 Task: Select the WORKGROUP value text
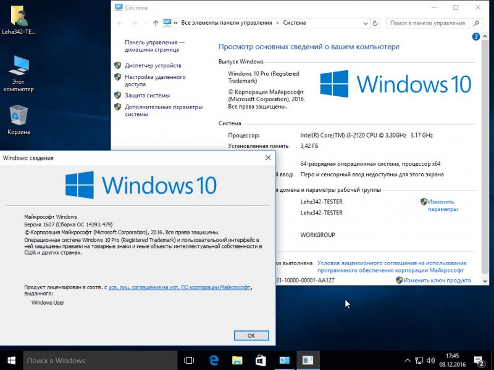click(x=317, y=235)
